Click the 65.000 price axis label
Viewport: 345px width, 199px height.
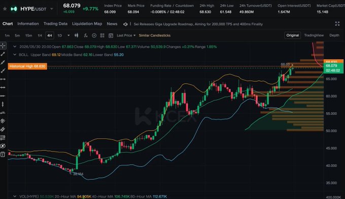coord(331,79)
